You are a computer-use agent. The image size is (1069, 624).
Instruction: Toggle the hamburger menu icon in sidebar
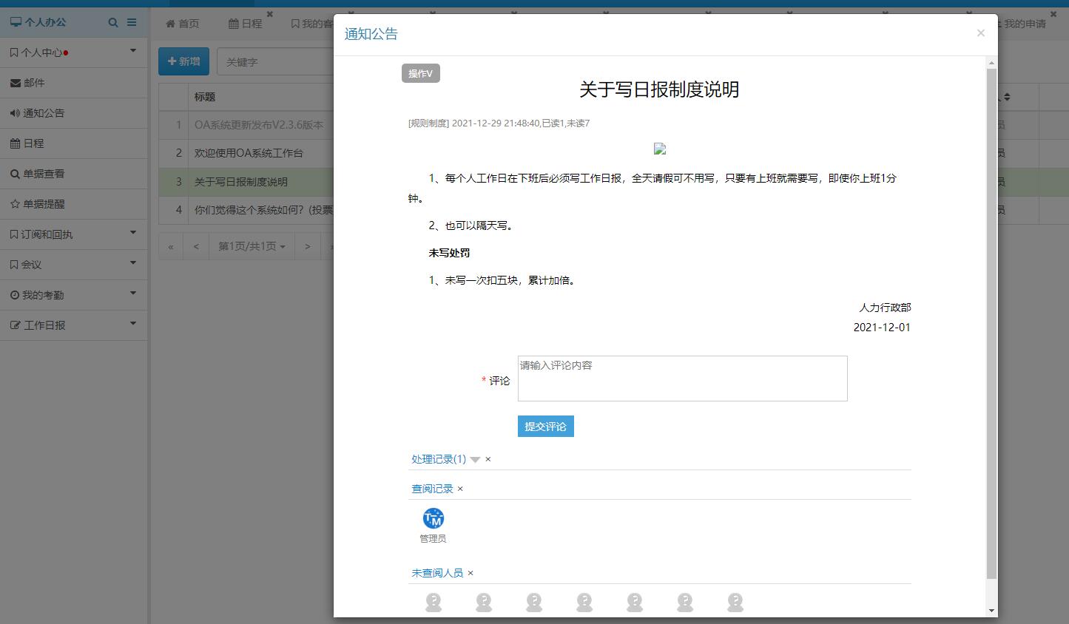point(132,22)
